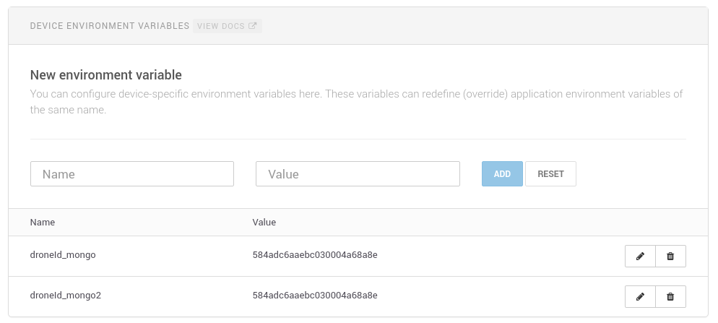This screenshot has width=718, height=323.
Task: Click pencil icon for droneId_mongo2
Action: 640,296
